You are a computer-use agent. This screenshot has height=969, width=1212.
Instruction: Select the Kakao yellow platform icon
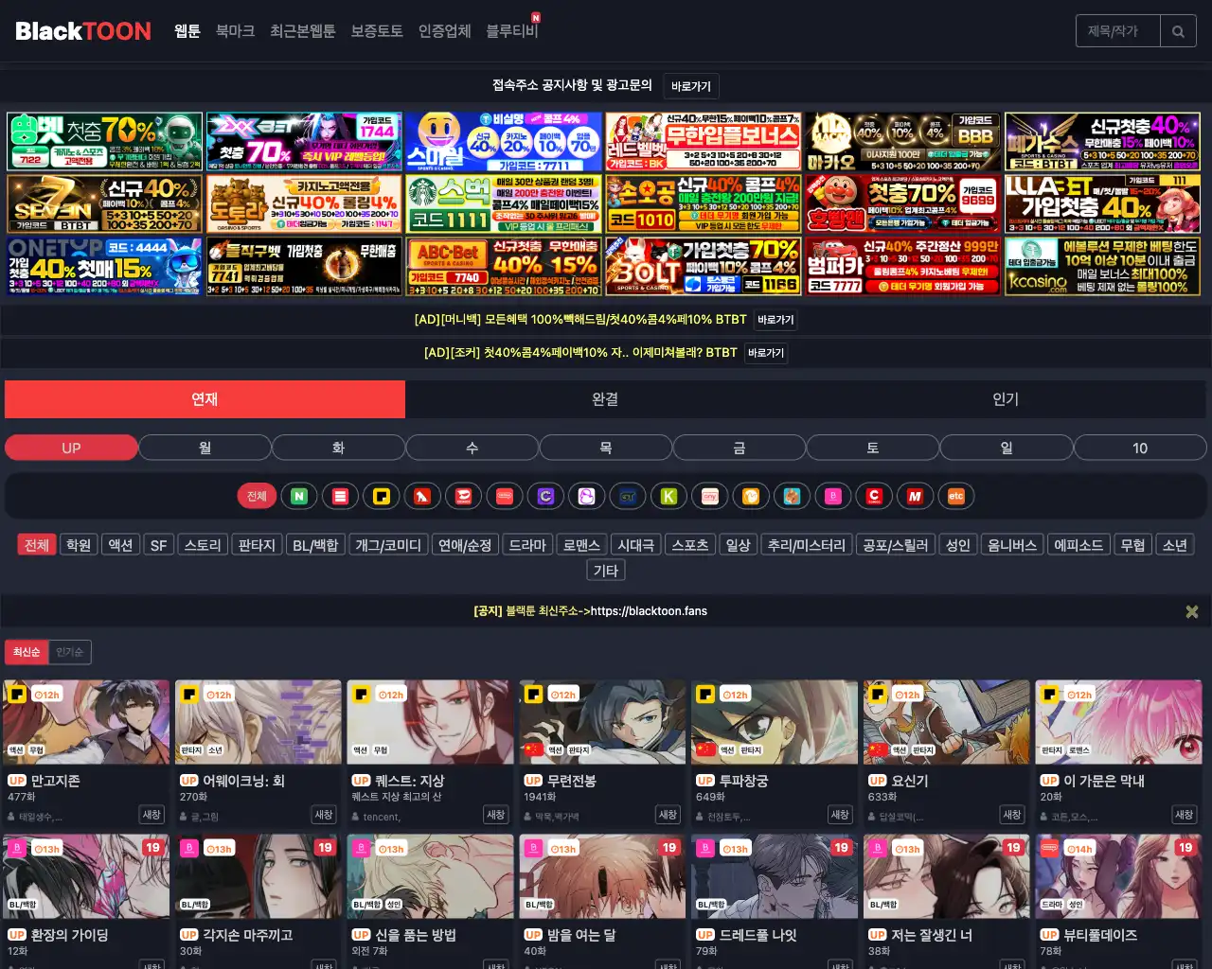(x=382, y=495)
